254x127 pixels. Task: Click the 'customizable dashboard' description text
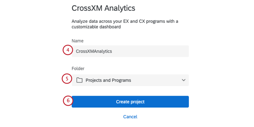tap(96, 27)
